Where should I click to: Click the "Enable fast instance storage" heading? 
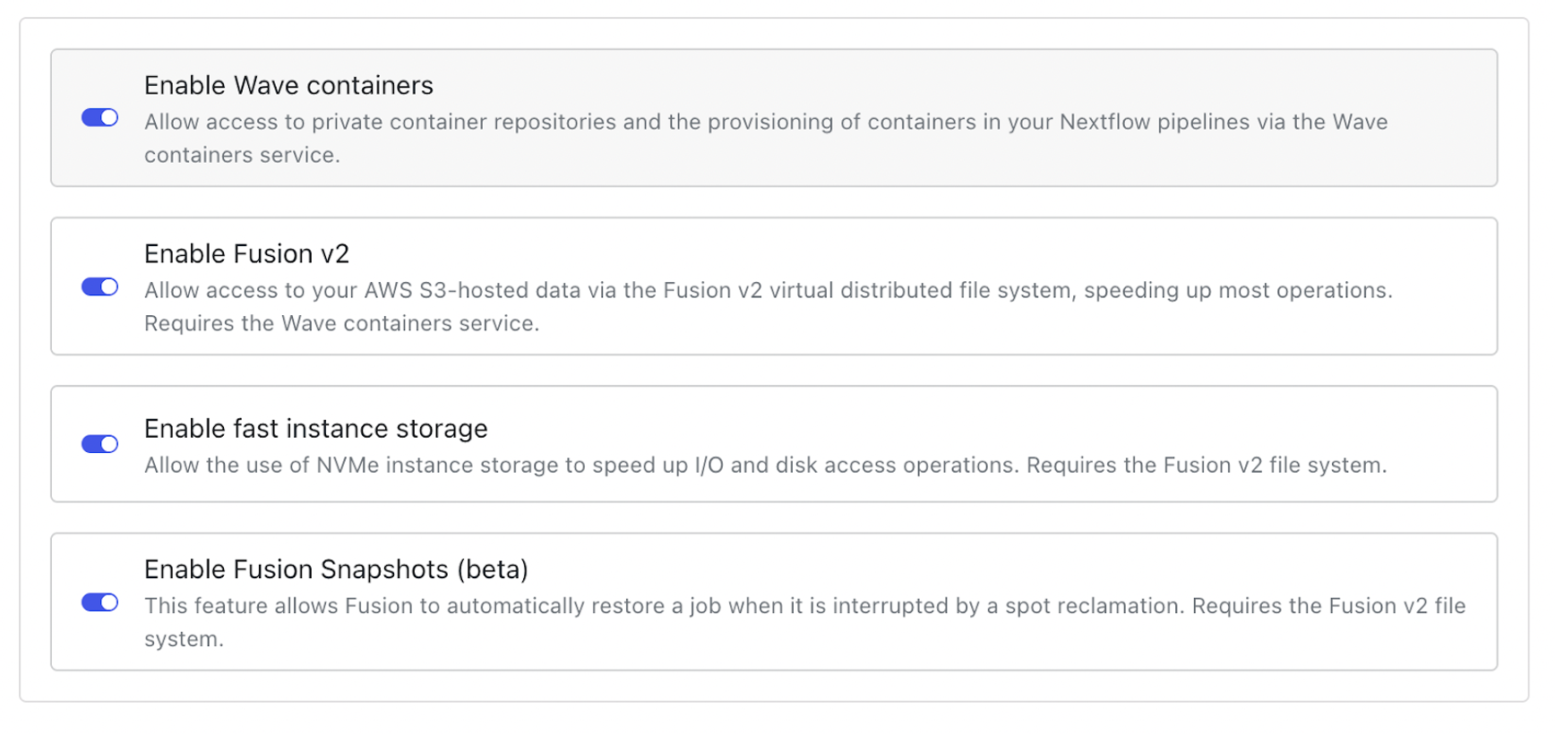point(315,429)
